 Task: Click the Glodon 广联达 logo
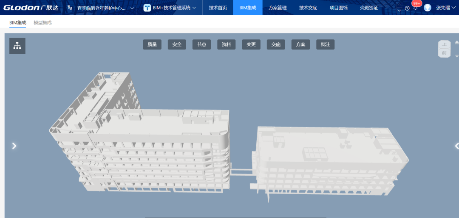31,8
